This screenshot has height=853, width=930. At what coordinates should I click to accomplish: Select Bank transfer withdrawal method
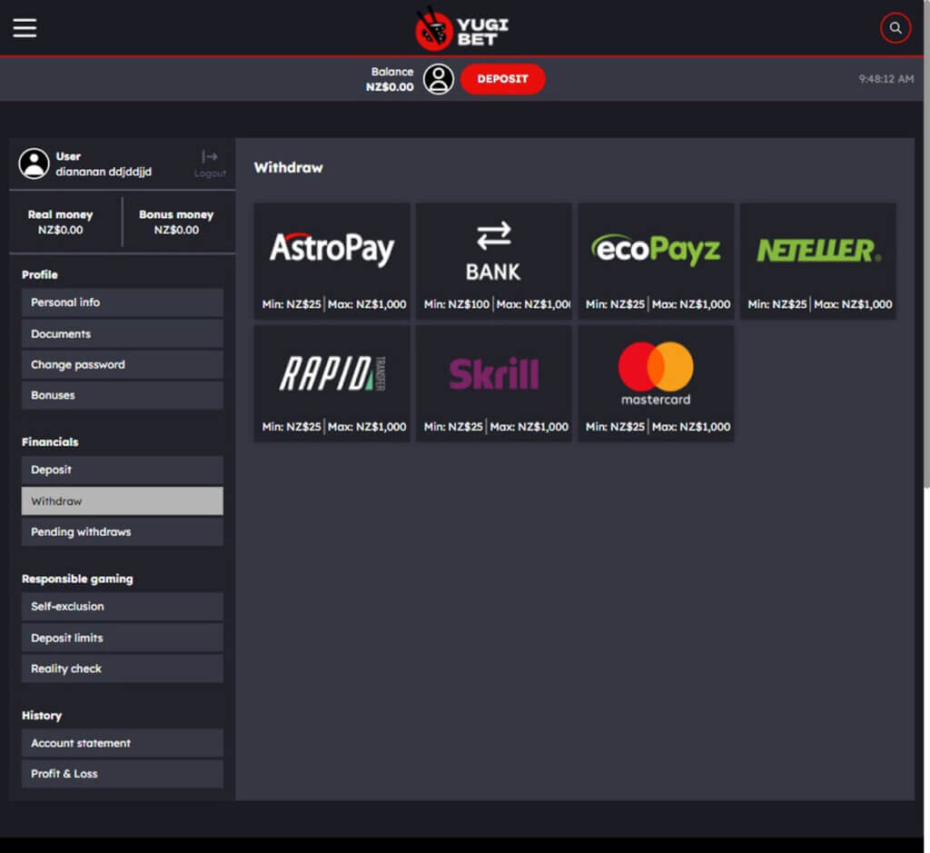coord(493,261)
